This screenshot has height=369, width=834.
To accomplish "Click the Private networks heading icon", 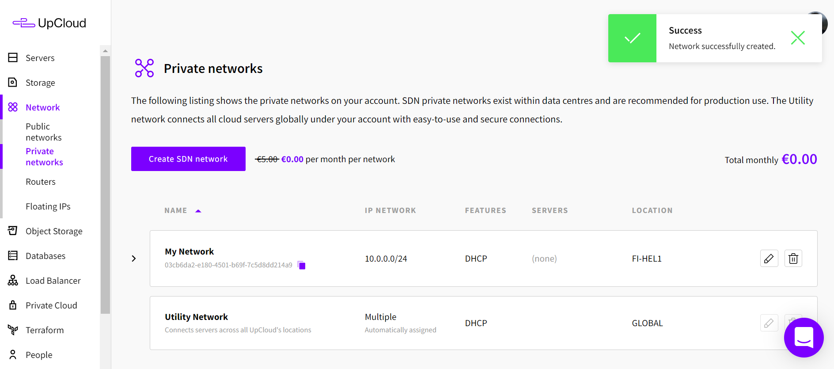I will click(144, 68).
